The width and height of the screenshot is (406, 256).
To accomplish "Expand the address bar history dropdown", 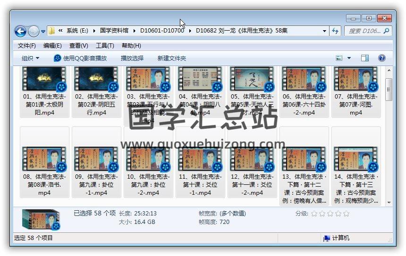I will (x=324, y=31).
